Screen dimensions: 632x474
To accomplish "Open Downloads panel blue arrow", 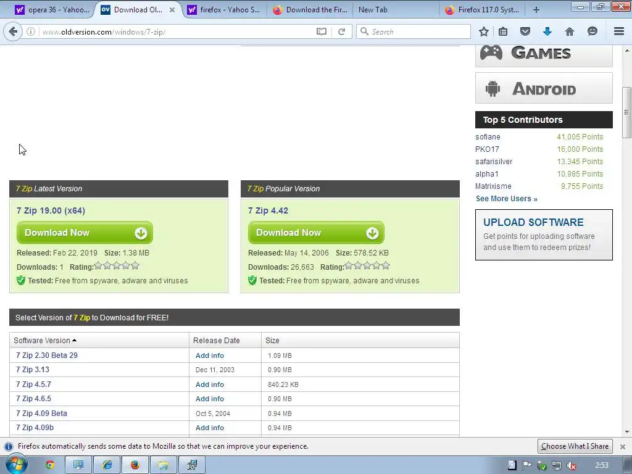I will [547, 31].
